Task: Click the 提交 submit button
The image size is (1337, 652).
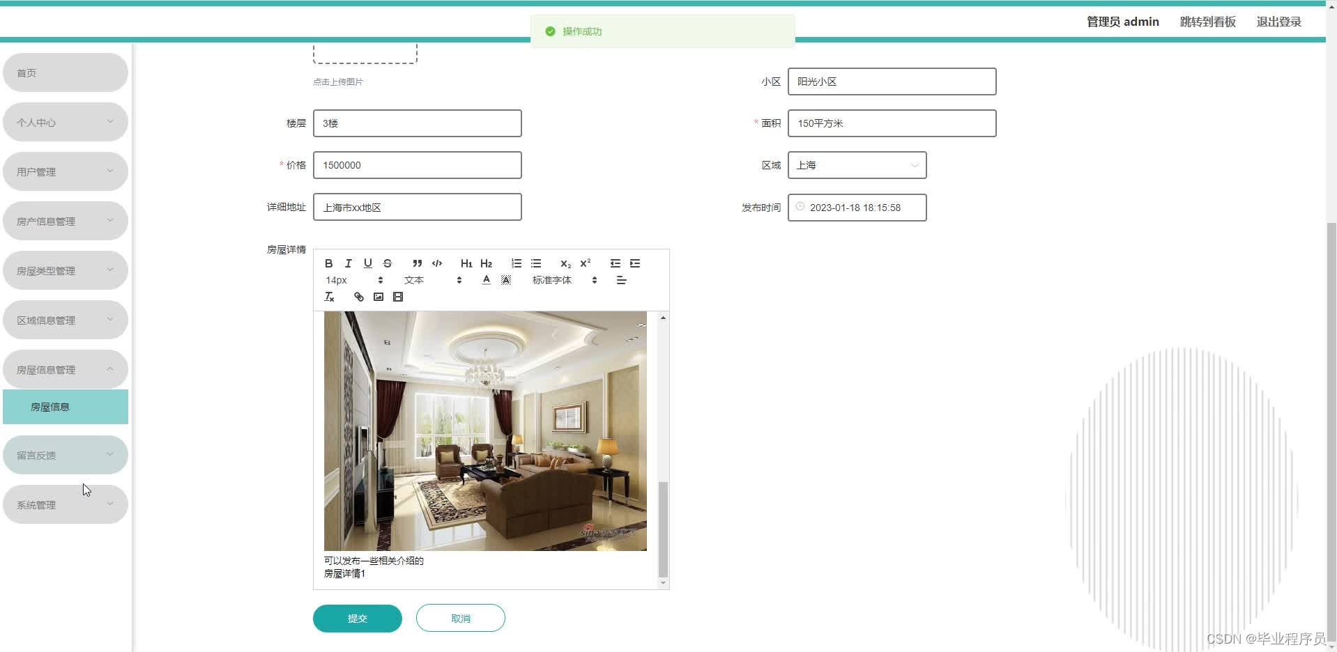Action: (x=358, y=619)
